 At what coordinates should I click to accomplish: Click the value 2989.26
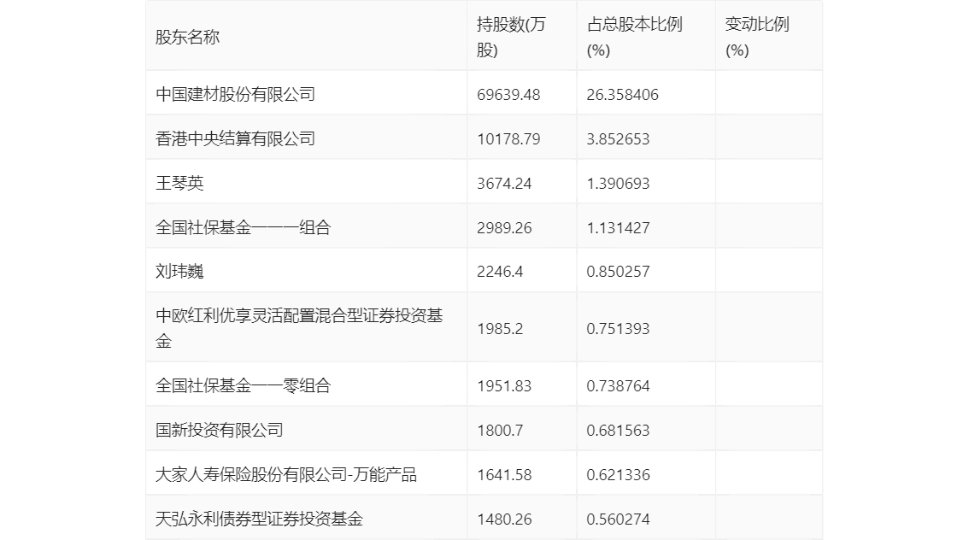coord(504,228)
